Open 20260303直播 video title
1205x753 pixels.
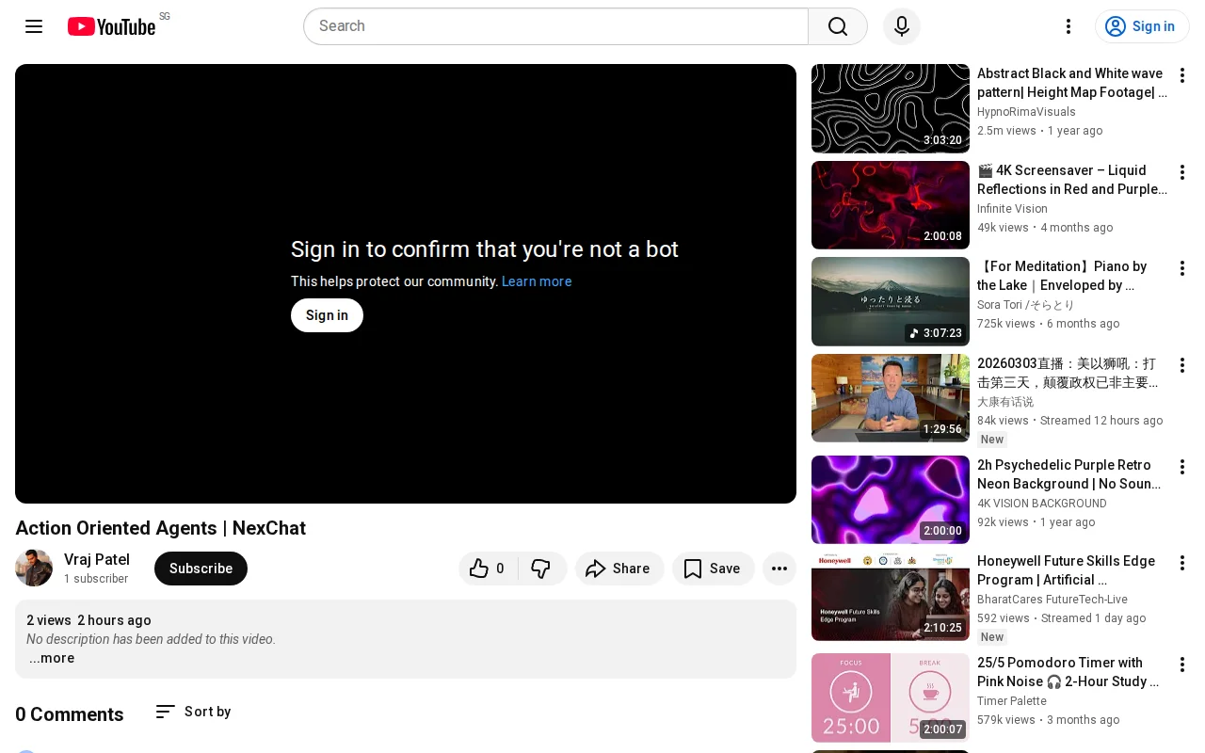[1068, 373]
